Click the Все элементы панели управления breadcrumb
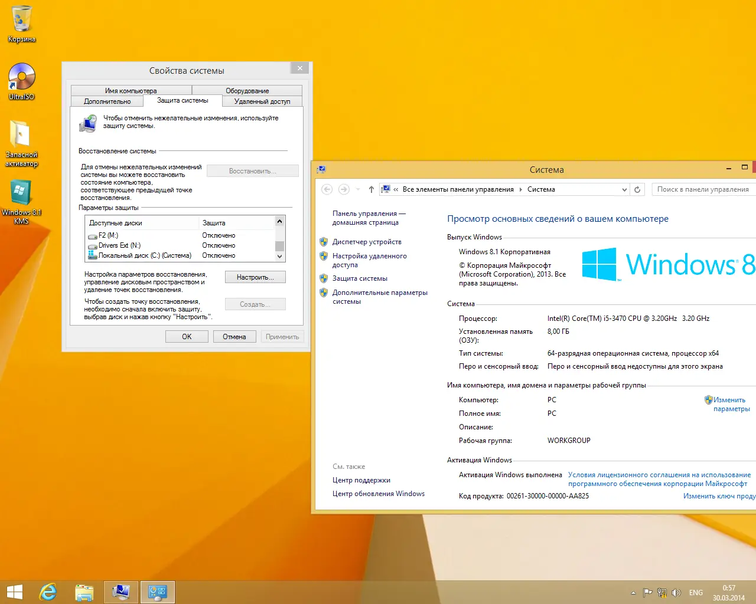Screen dimensions: 756x604 tap(458, 189)
